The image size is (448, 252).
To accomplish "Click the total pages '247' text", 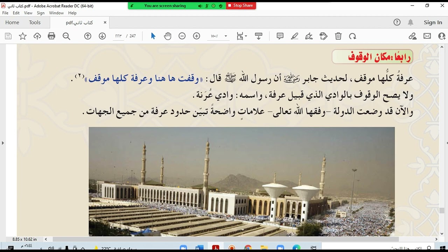I will 133,36.
